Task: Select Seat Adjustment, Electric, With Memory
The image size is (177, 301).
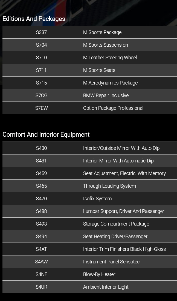Action: click(124, 173)
